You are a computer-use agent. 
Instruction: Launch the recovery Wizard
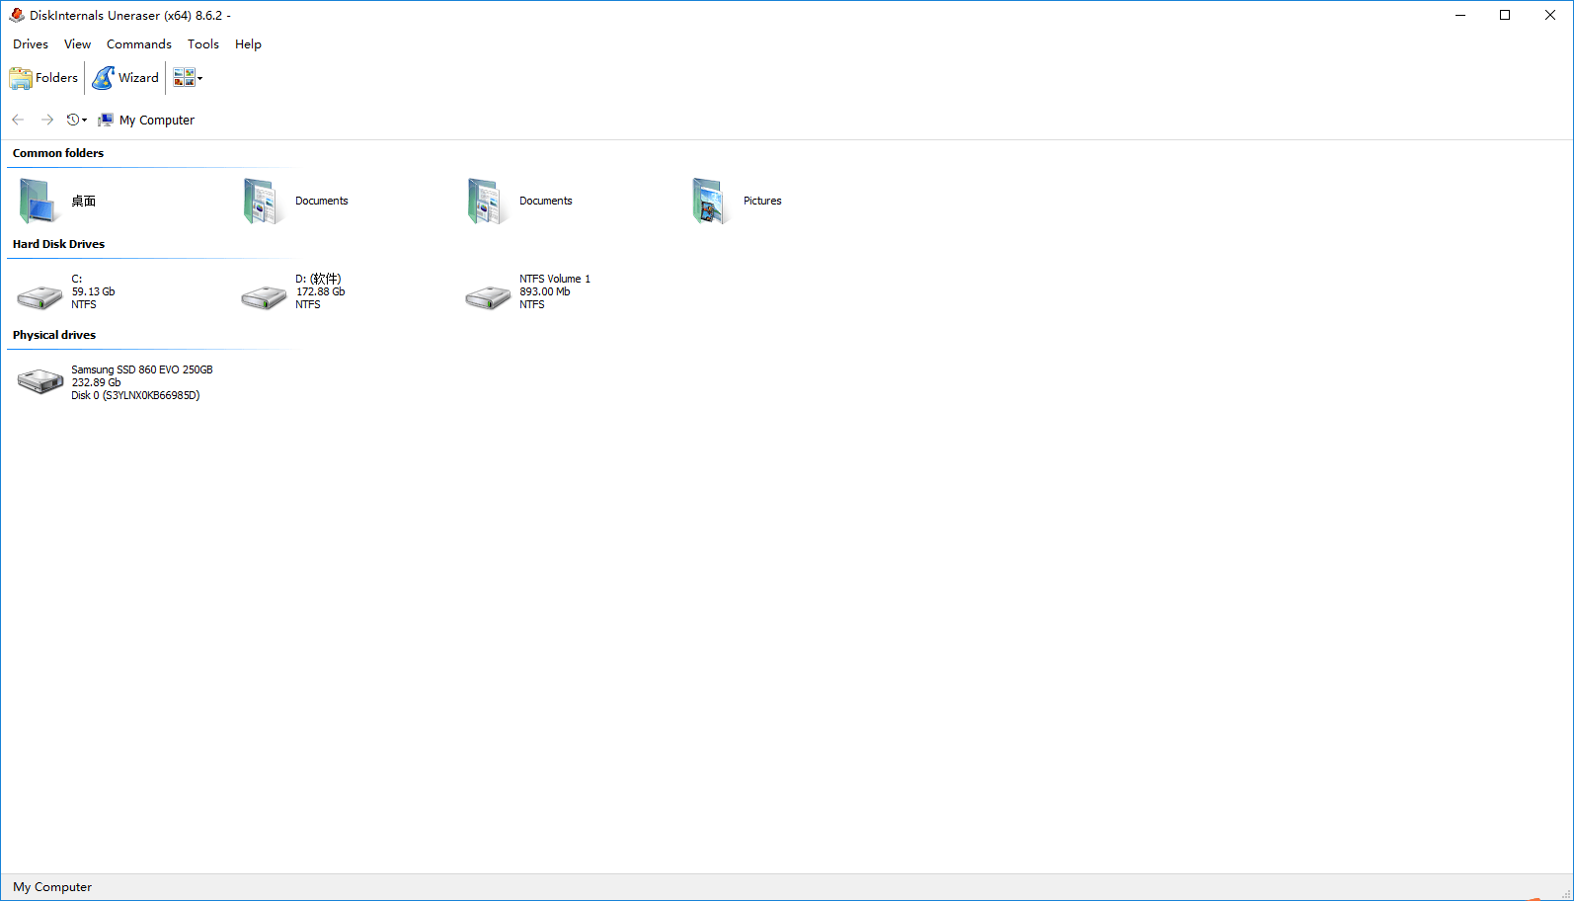[x=125, y=78]
